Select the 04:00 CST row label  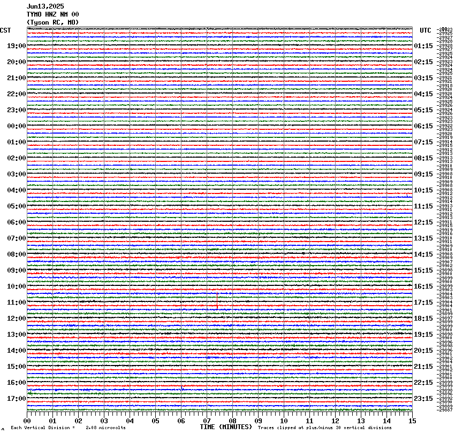(x=17, y=190)
